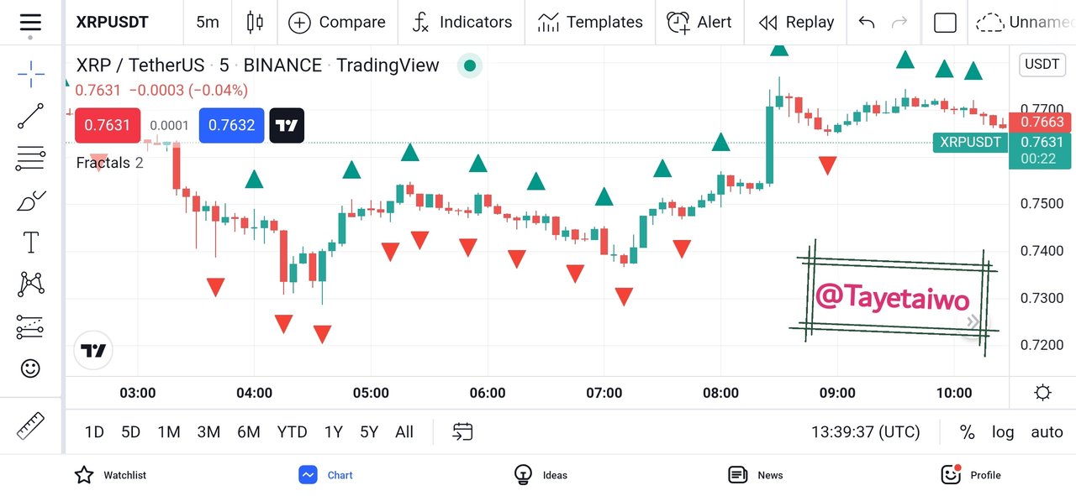Click the red 0.7631 sell button
Screen dimensions: 1076x496
pos(108,125)
